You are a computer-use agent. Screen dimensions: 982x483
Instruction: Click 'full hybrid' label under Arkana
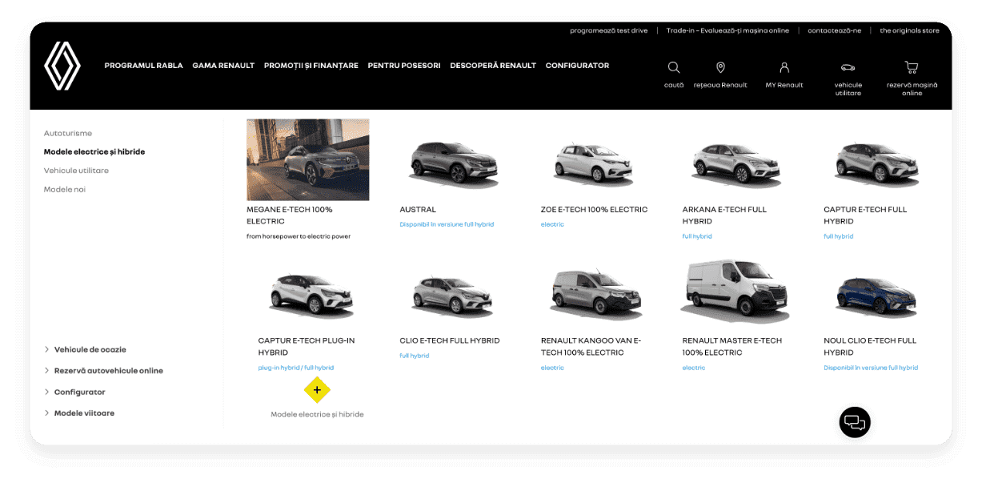[x=697, y=236]
